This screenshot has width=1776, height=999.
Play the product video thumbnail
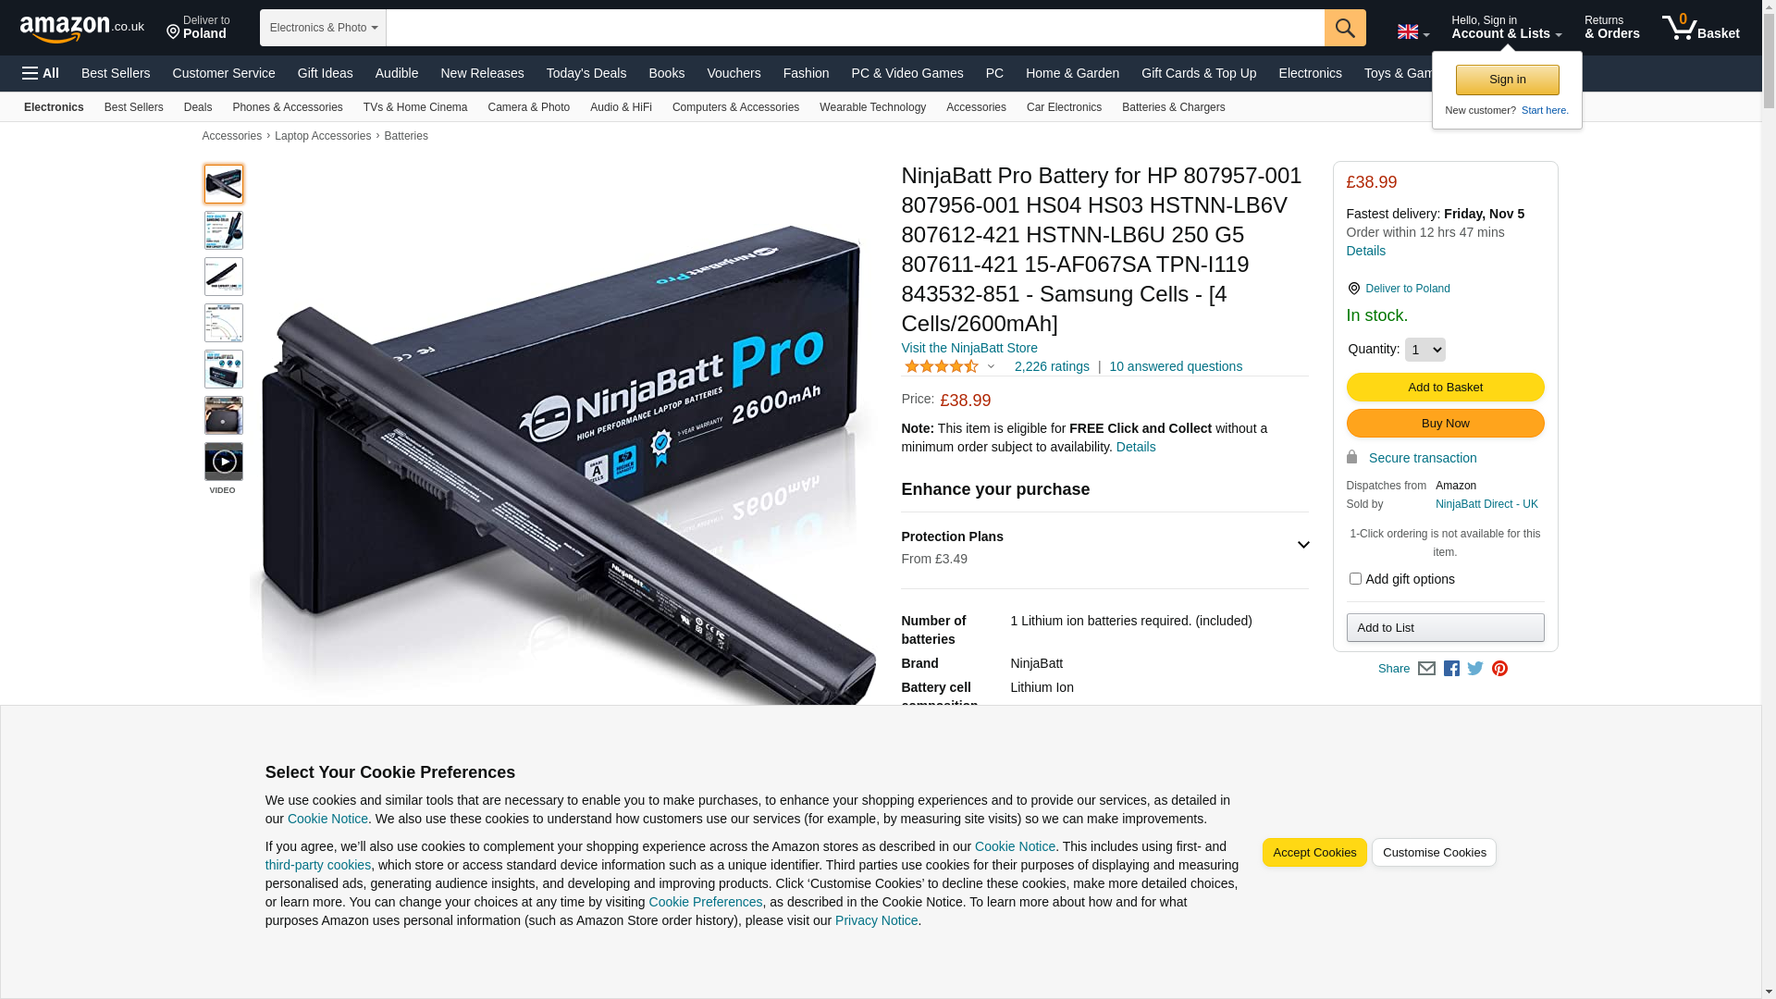point(224,462)
